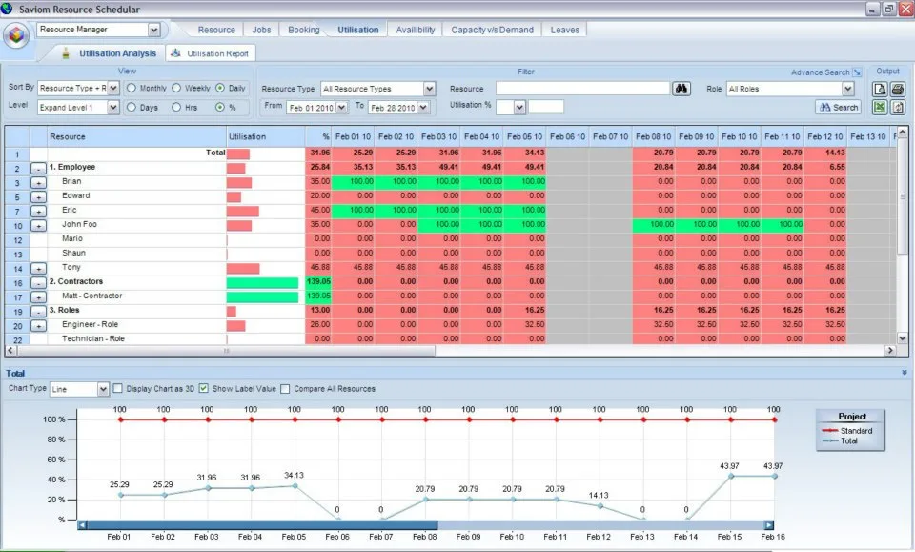This screenshot has width=915, height=552.
Task: Select the Weekly view radio button
Action: pos(176,88)
